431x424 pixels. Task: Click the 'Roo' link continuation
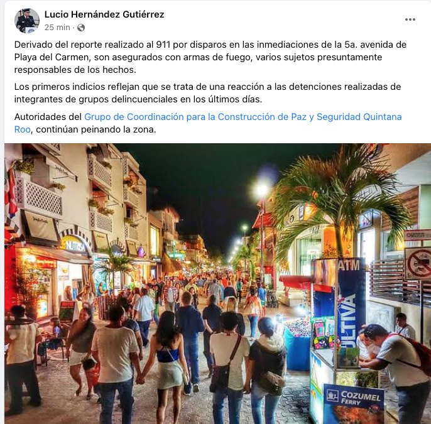tap(22, 129)
